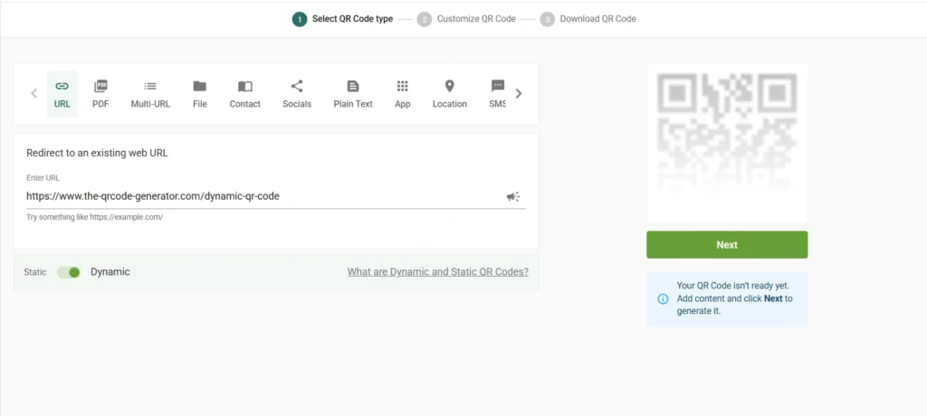Screen dimensions: 927x416
Task: Select the Contact book QR type
Action: 244,94
